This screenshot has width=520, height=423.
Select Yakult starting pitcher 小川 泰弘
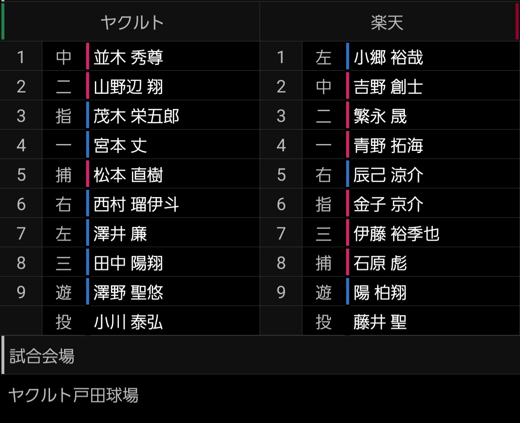click(x=129, y=322)
